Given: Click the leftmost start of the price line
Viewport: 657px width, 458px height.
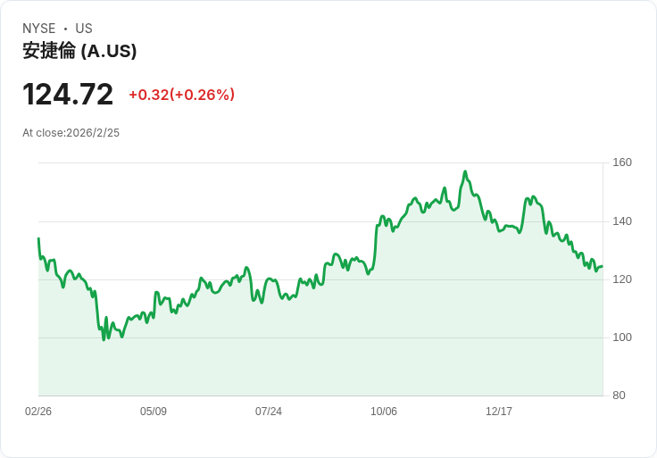Looking at the screenshot, I should [38, 238].
